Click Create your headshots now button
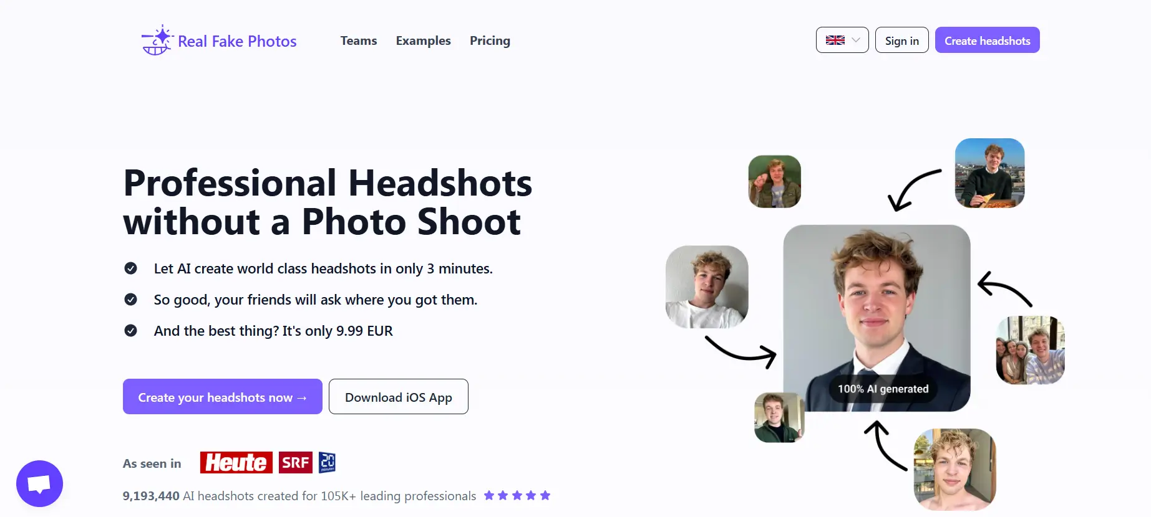Screen dimensions: 1151x517 coord(223,397)
